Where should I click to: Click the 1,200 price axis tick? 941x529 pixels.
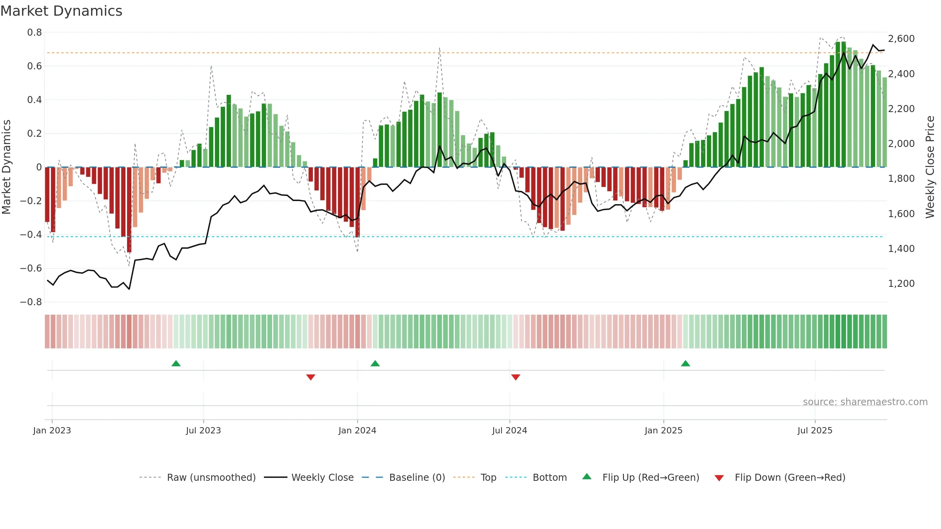pyautogui.click(x=901, y=283)
